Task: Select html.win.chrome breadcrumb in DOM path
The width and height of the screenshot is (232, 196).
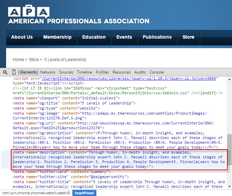Action: tap(36, 193)
